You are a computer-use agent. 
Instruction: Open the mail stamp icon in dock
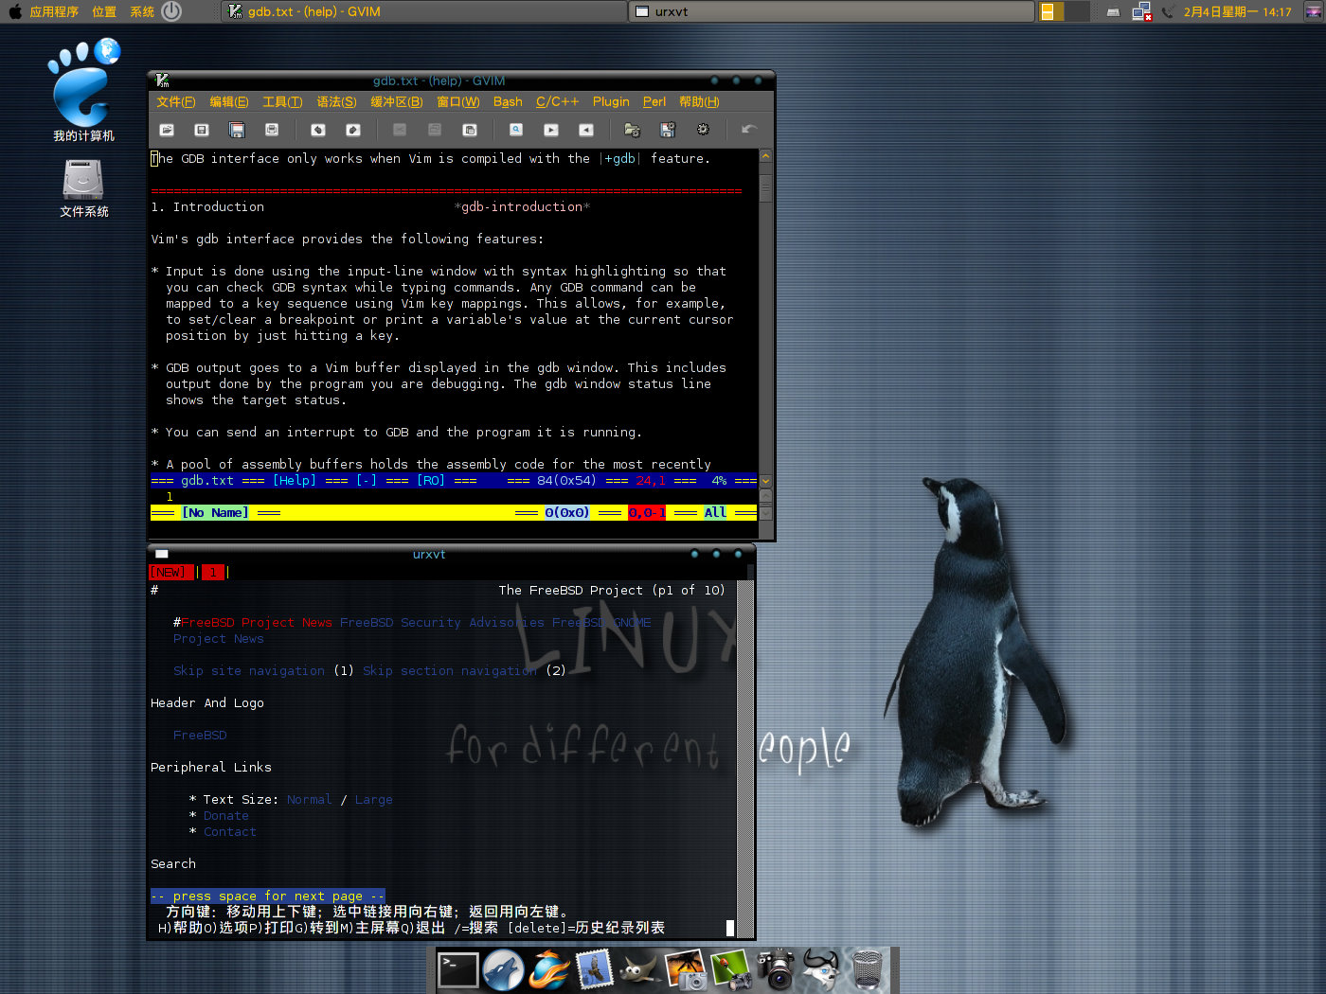coord(594,969)
